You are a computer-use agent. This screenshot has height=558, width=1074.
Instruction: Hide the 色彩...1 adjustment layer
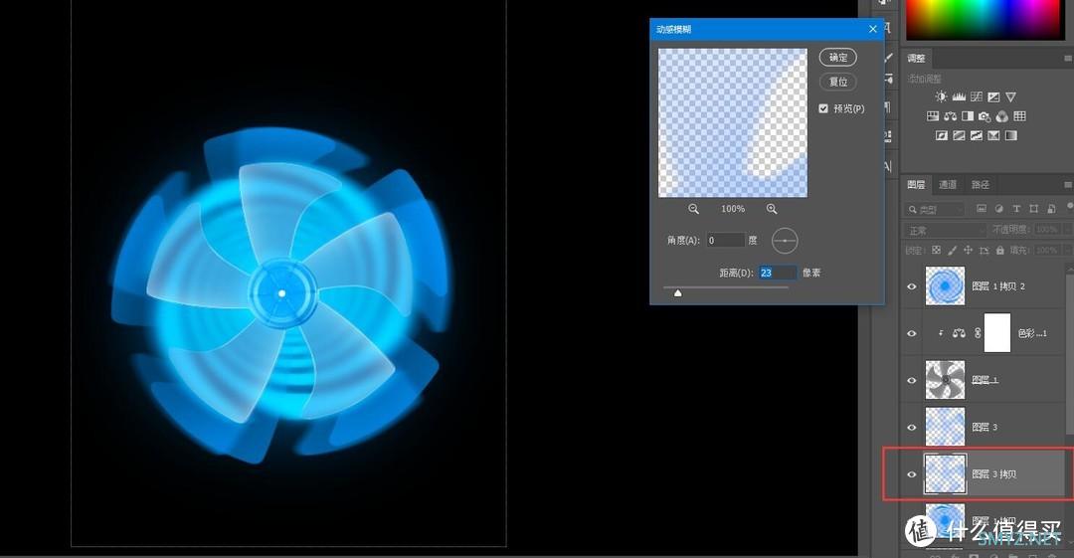click(912, 333)
